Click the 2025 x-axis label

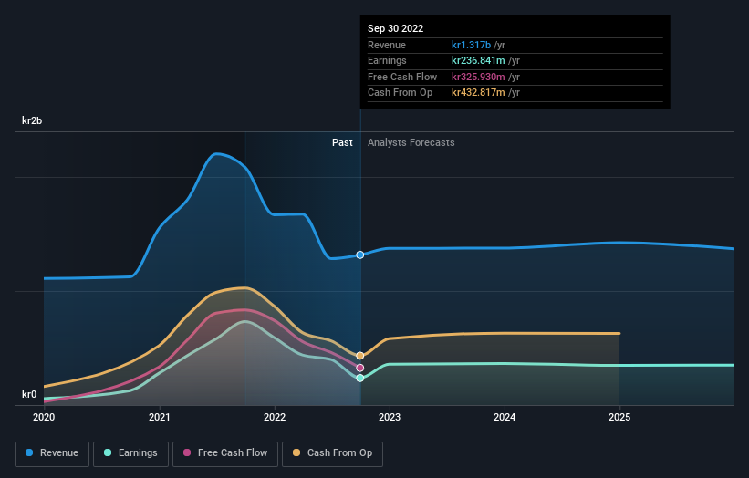tap(619, 418)
